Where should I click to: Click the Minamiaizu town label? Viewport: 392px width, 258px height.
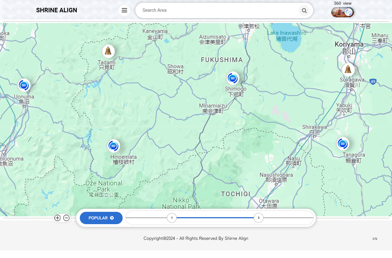213,108
